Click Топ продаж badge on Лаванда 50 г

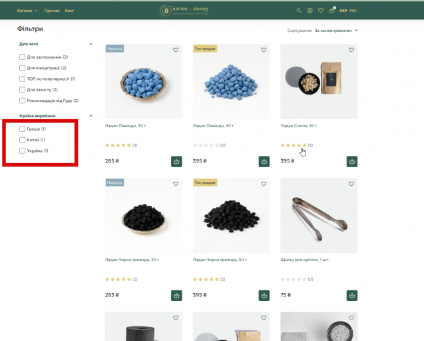click(x=205, y=49)
